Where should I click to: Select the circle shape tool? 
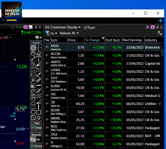(x=33, y=112)
